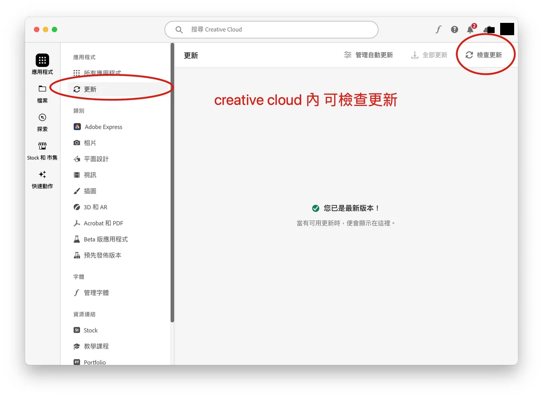
Task: Open the help question mark icon
Action: click(454, 29)
